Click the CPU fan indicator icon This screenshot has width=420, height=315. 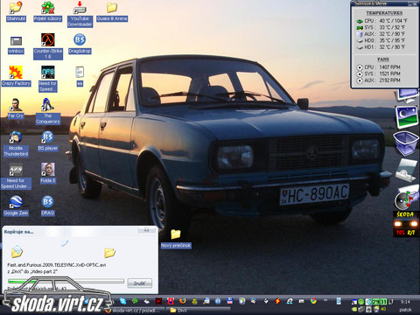point(360,67)
